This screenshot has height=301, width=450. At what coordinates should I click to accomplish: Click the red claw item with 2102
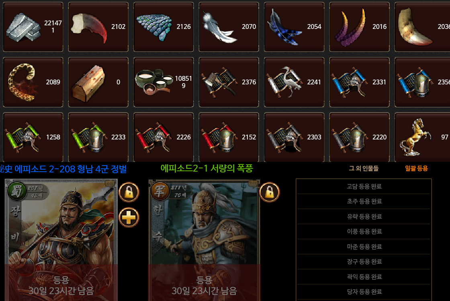[98, 27]
